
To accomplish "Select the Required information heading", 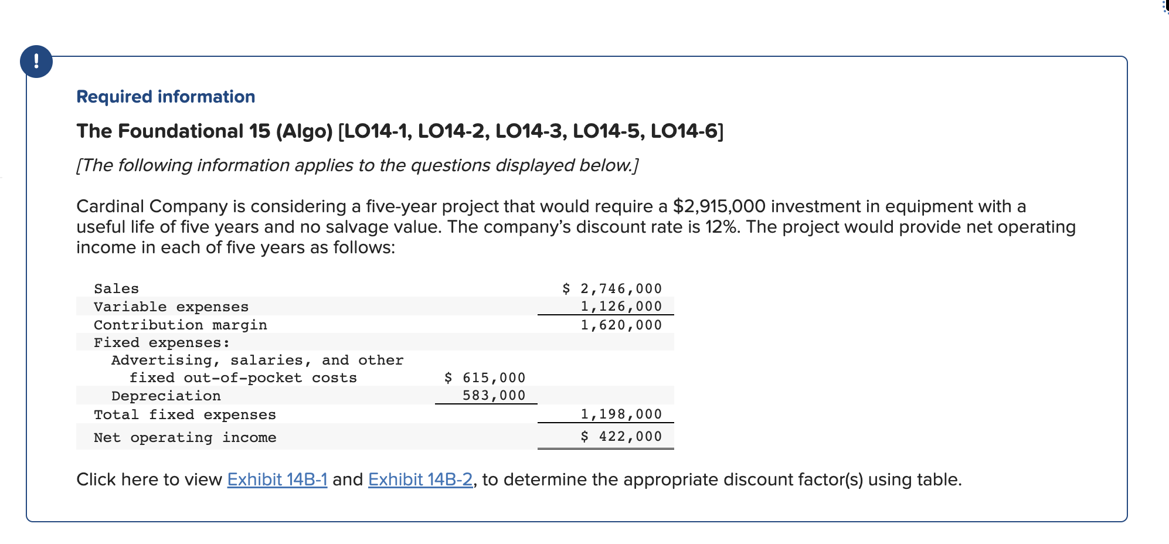I will [165, 96].
